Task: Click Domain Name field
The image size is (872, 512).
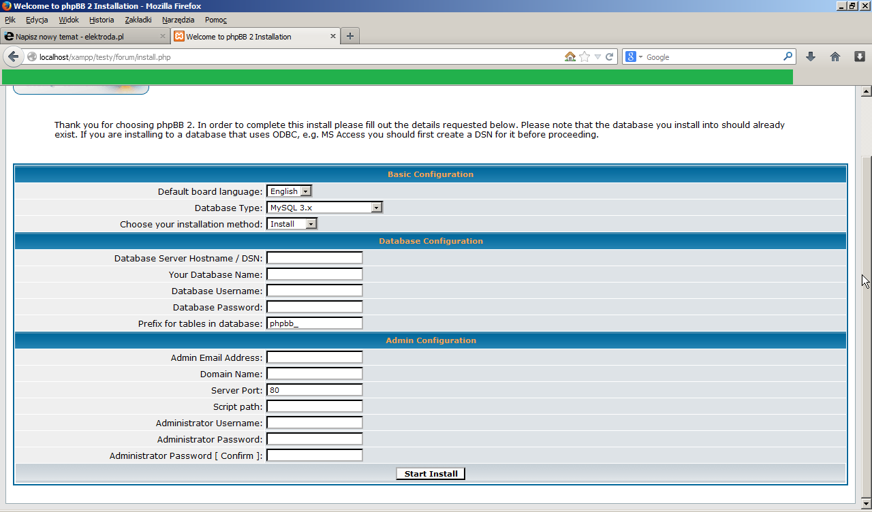Action: click(315, 374)
